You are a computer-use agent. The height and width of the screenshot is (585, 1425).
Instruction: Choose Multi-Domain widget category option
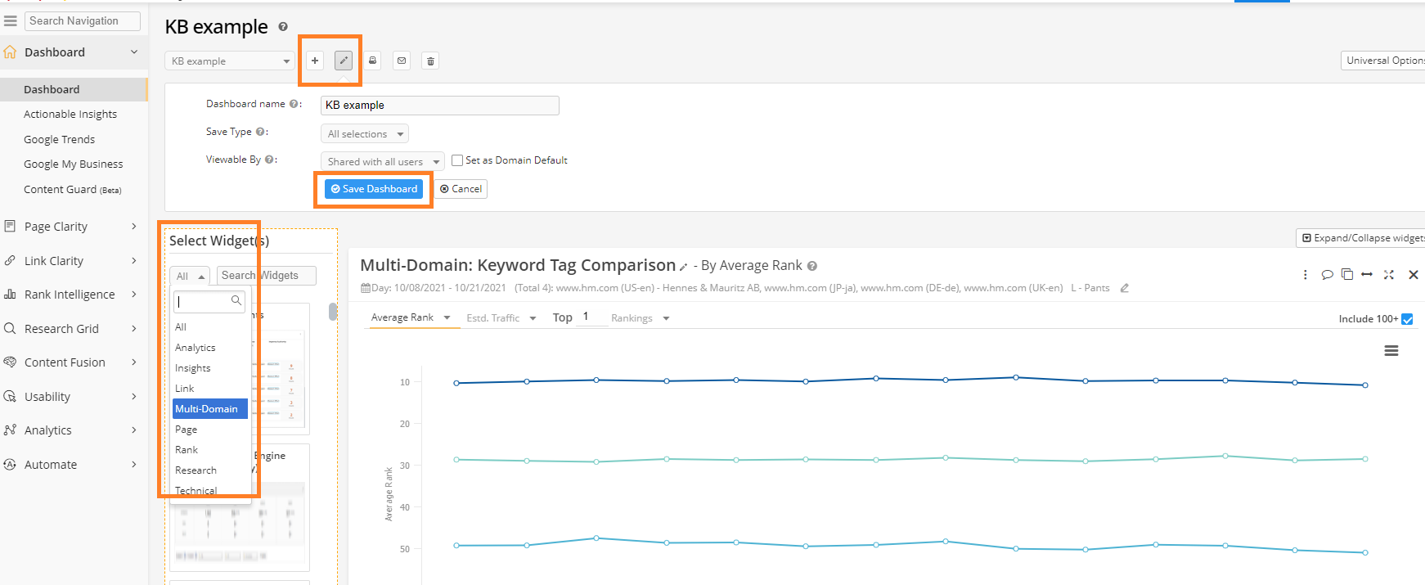click(206, 409)
